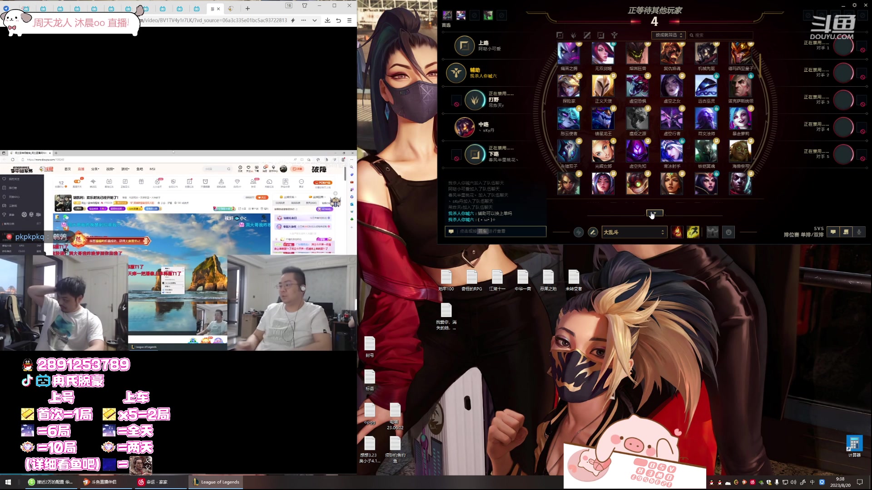Expand Douyu 视频 menu
Screen dimensions: 872x490
coord(110,169)
